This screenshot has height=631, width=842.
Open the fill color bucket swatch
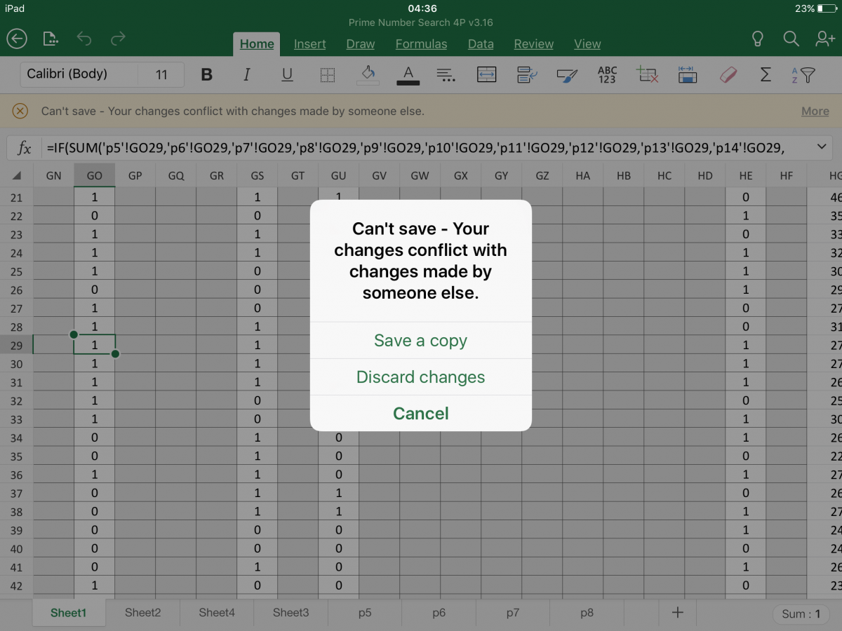click(368, 74)
